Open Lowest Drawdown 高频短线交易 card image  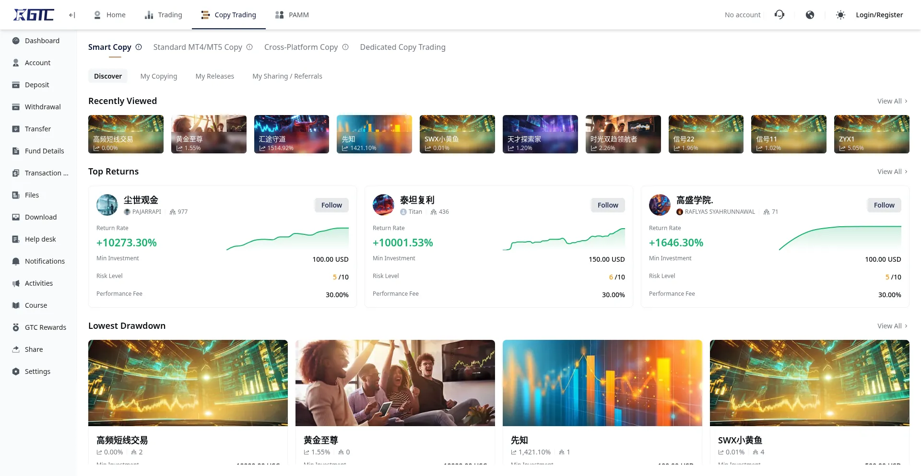point(188,383)
